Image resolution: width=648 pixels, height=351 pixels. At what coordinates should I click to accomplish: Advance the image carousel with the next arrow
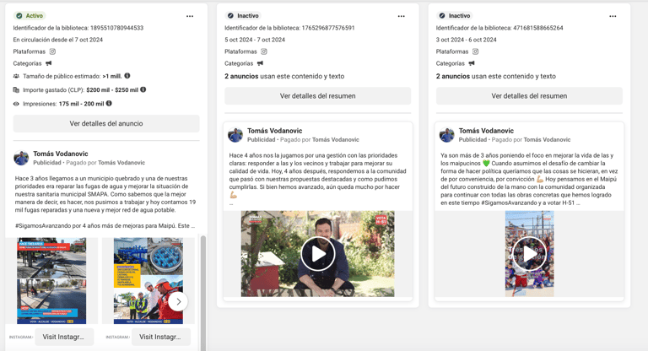178,302
